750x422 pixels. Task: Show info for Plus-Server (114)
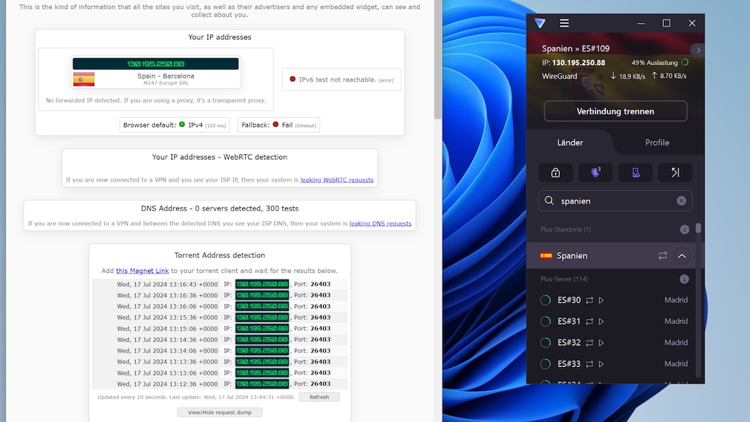coord(685,279)
